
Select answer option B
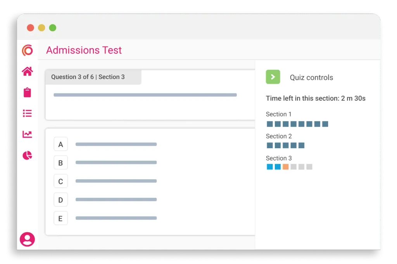pyautogui.click(x=60, y=163)
